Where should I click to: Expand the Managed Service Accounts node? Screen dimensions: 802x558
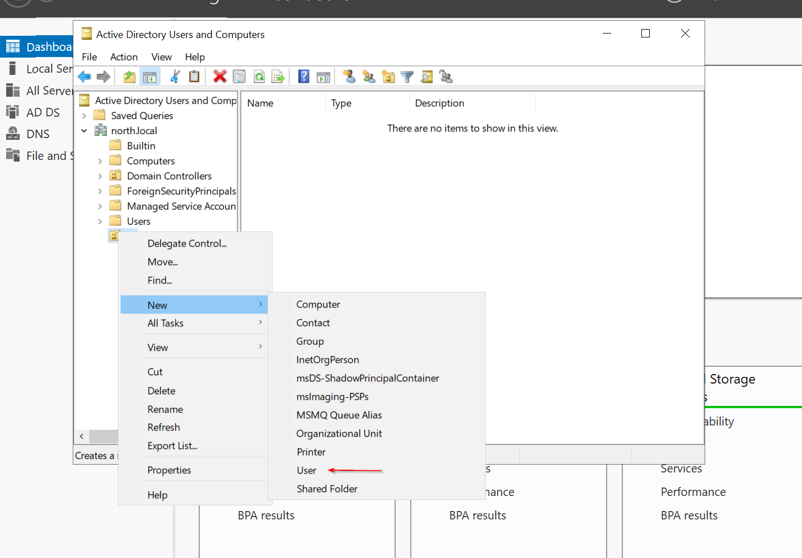pyautogui.click(x=100, y=206)
